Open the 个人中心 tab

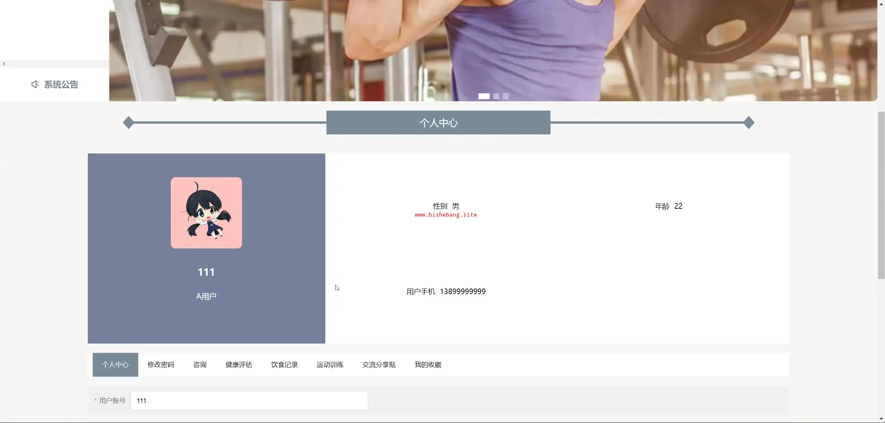(x=115, y=365)
